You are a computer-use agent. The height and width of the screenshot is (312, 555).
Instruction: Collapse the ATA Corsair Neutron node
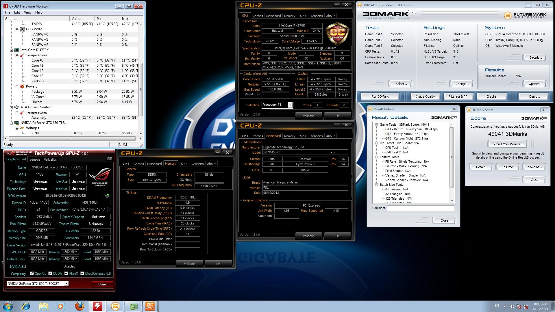click(x=12, y=107)
